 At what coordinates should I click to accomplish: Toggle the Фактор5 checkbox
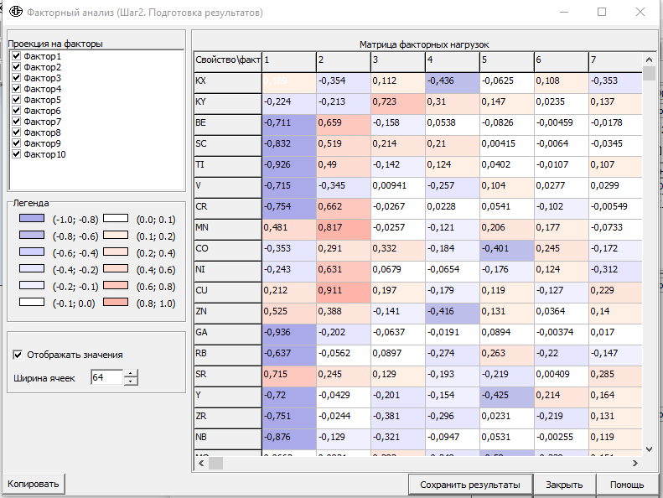17,100
